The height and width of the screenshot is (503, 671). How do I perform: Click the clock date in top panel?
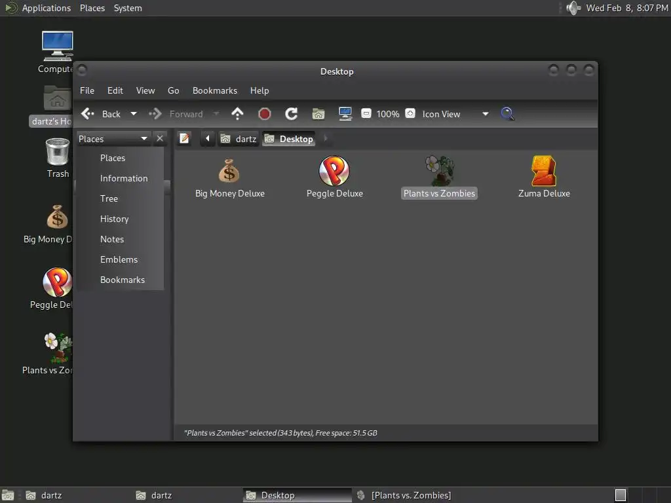tap(627, 8)
